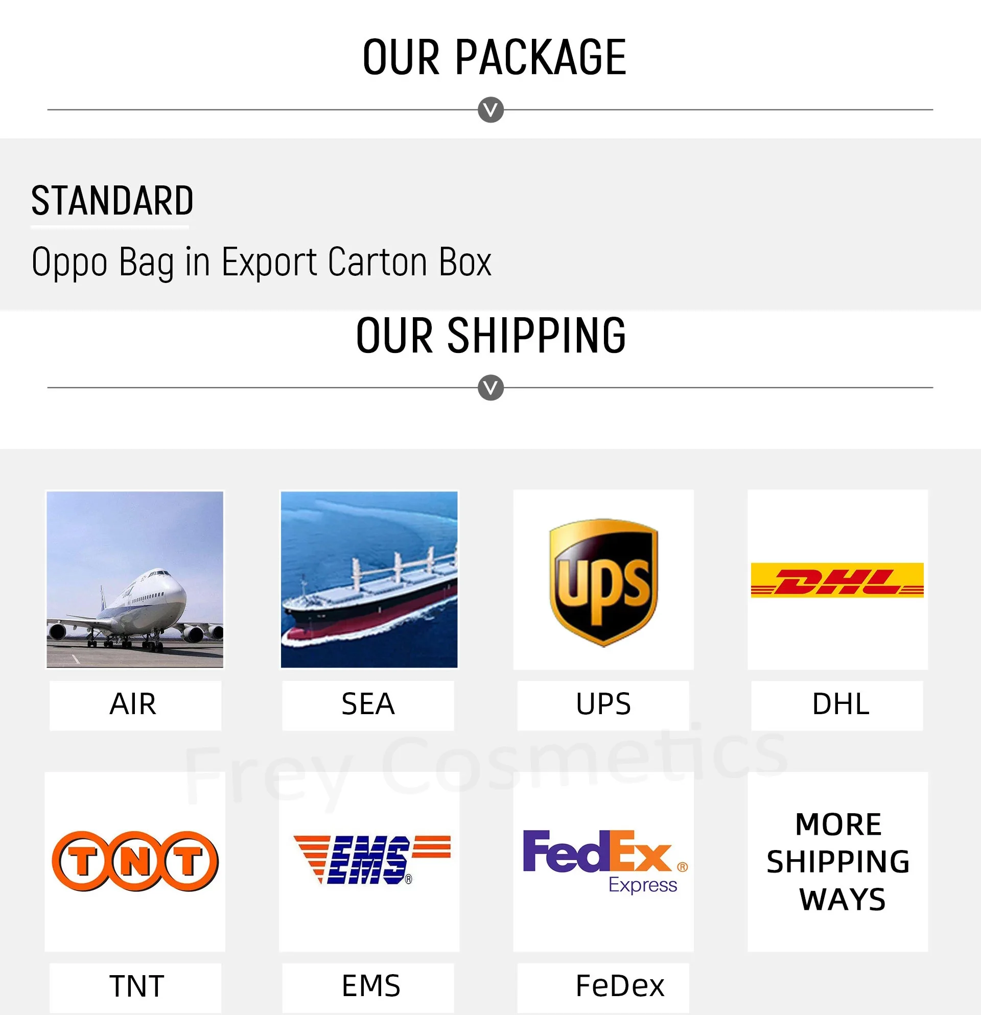The width and height of the screenshot is (981, 1015).
Task: Click More Shipping Ways tile
Action: [x=838, y=861]
